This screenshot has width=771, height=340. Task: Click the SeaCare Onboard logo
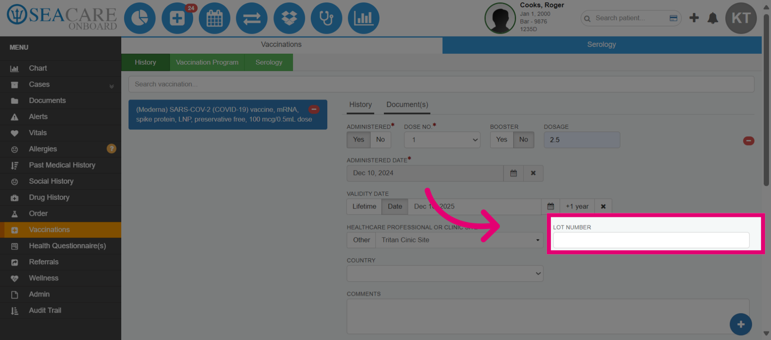[x=62, y=18]
